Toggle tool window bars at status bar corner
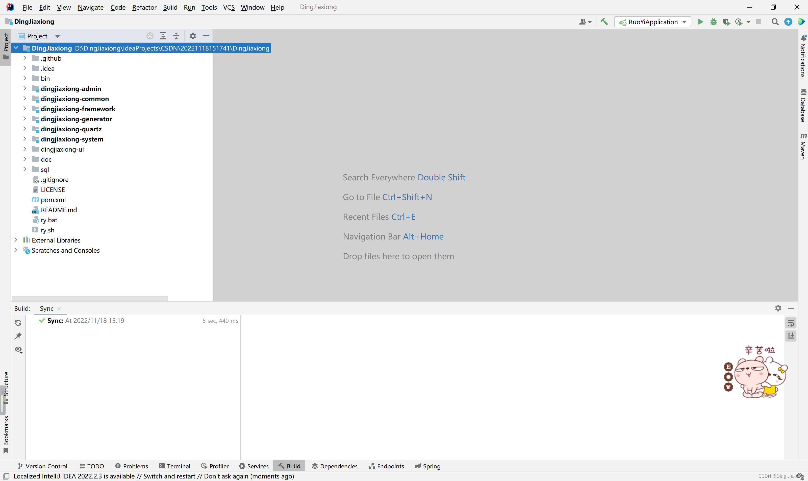The width and height of the screenshot is (808, 481). (x=6, y=476)
